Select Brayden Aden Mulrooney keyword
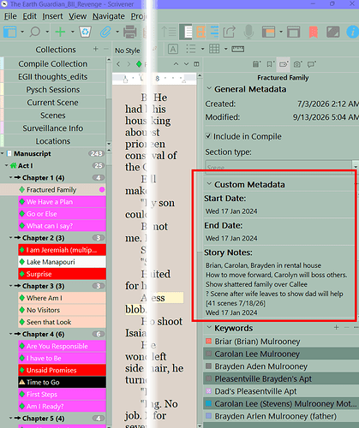Viewport: 359px width, 428px height. tap(260, 366)
